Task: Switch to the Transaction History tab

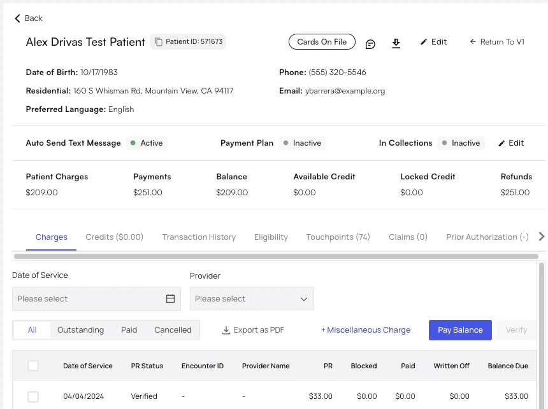Action: coord(199,237)
